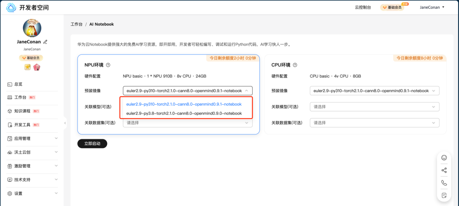
Task: Expand the 沃土云创 sidebar menu
Action: 32,152
